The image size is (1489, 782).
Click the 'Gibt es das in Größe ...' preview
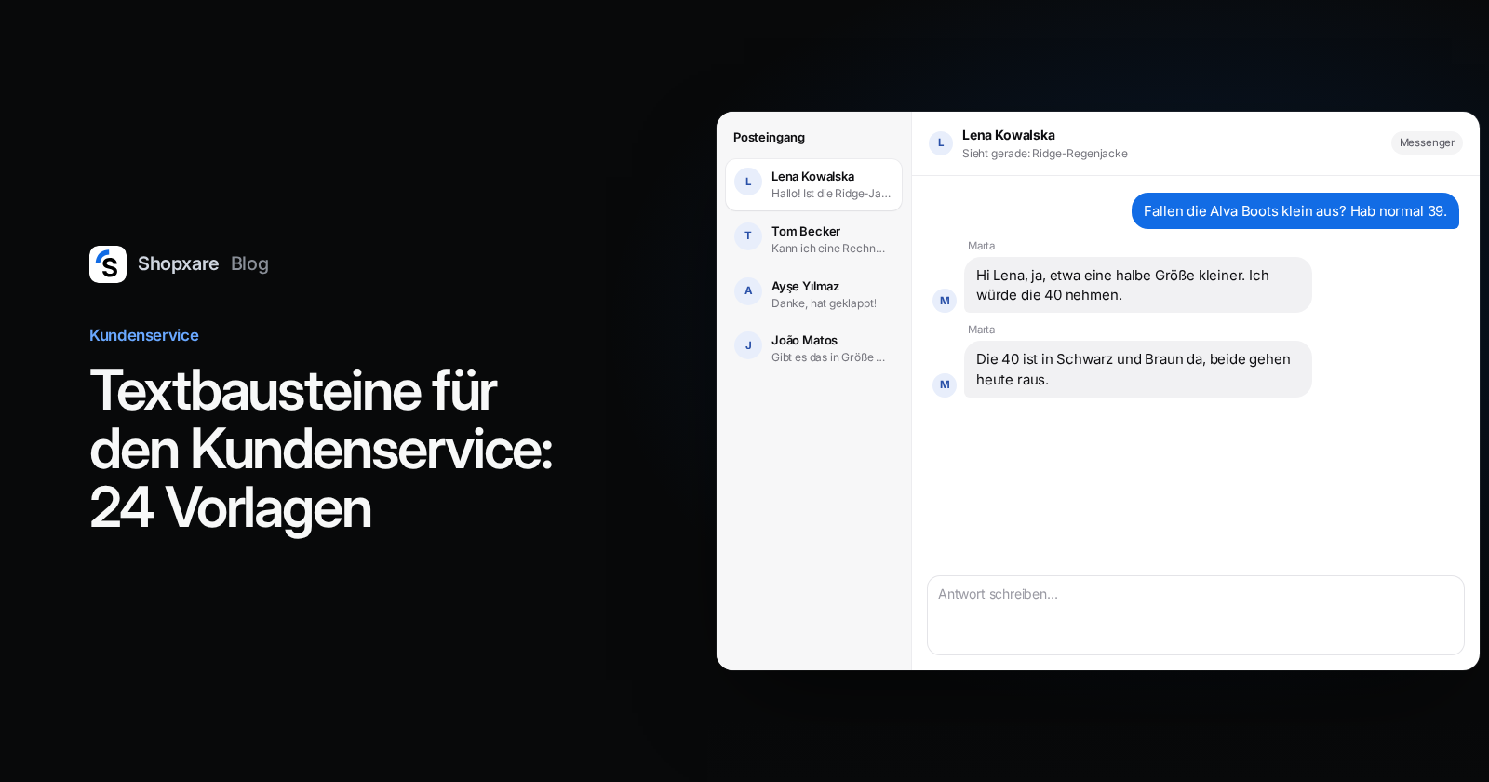tap(828, 357)
